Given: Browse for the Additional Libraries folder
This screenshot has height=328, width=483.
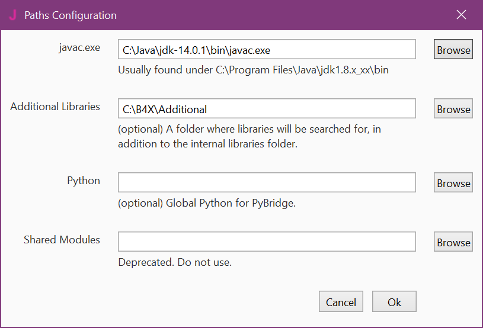Looking at the screenshot, I should (453, 109).
